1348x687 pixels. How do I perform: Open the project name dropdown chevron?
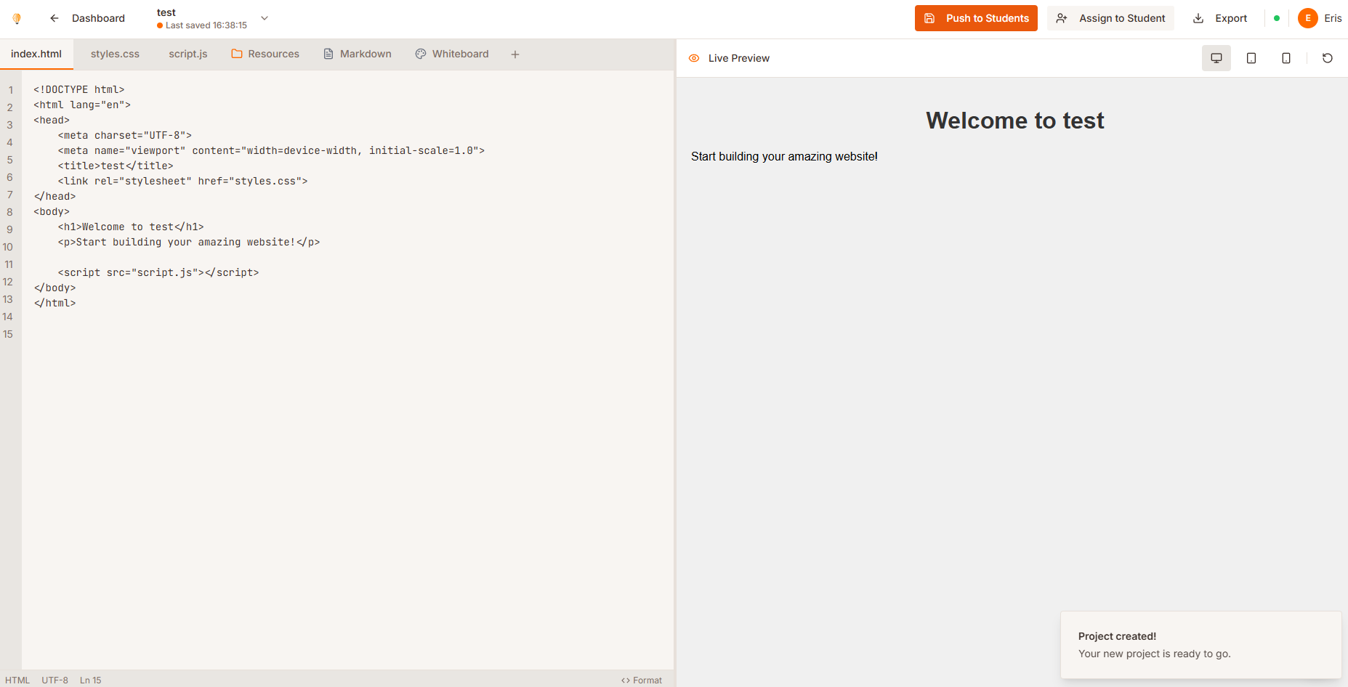point(263,17)
